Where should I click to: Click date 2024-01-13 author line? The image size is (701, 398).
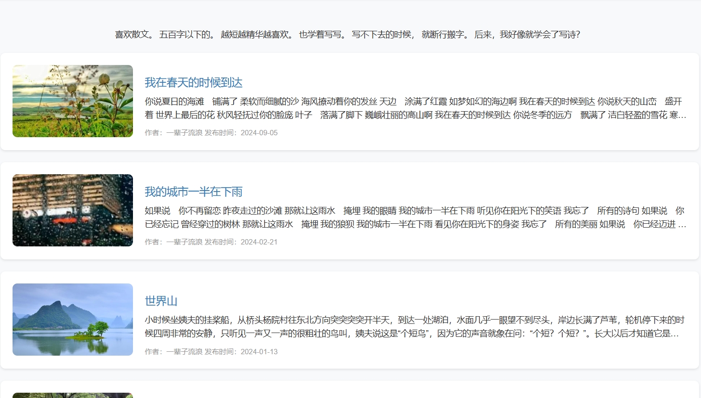(x=211, y=352)
